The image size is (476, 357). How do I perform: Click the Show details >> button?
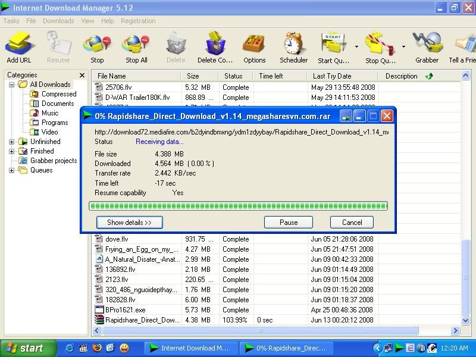[x=130, y=223]
